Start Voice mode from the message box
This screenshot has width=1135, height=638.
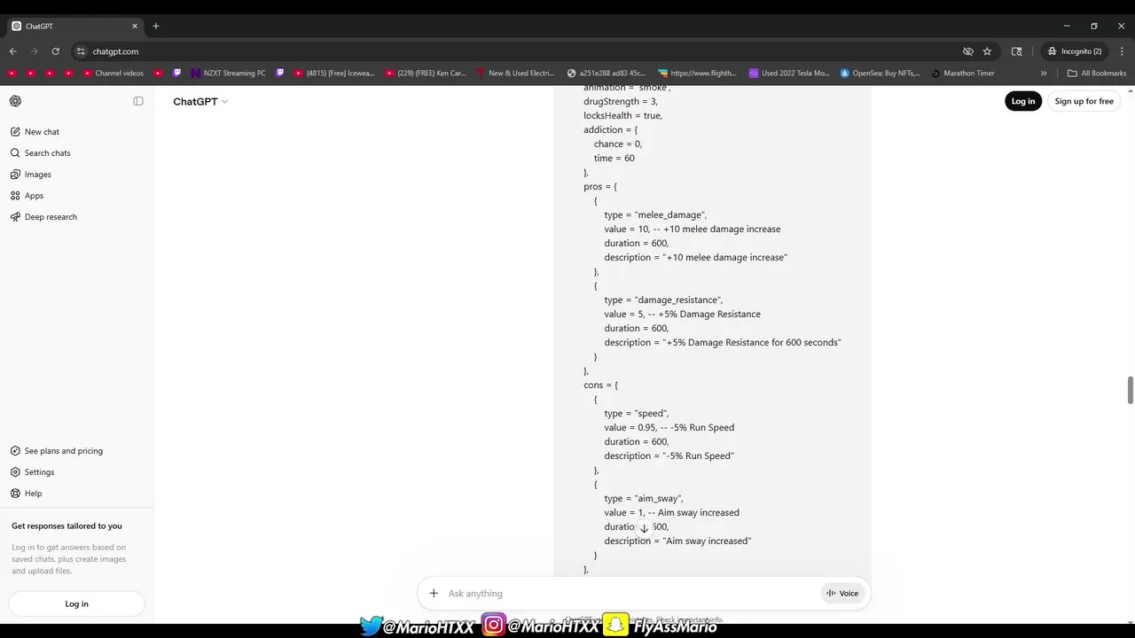pos(842,594)
